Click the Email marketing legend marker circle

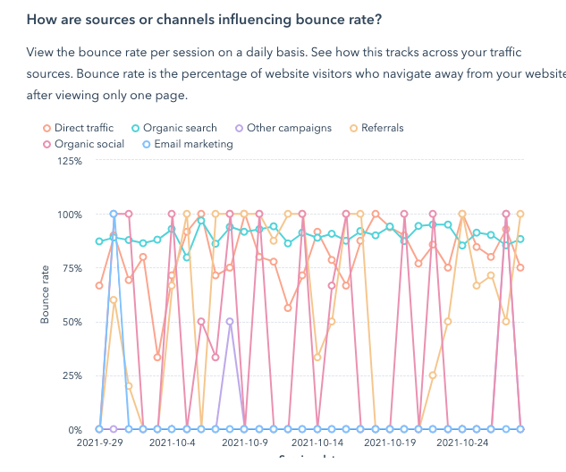147,144
